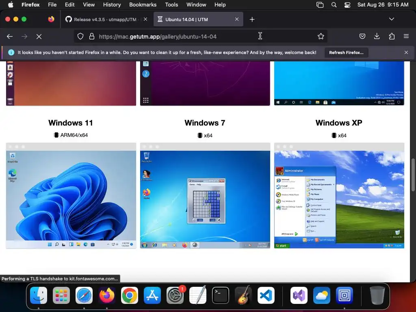Open the Bookmarks menu
The height and width of the screenshot is (312, 416).
(143, 4)
